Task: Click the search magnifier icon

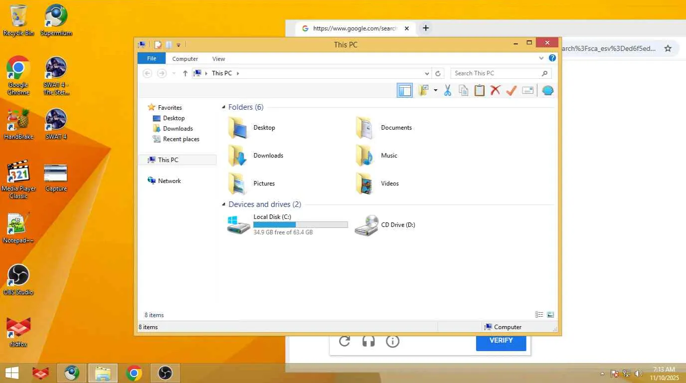Action: coord(544,73)
